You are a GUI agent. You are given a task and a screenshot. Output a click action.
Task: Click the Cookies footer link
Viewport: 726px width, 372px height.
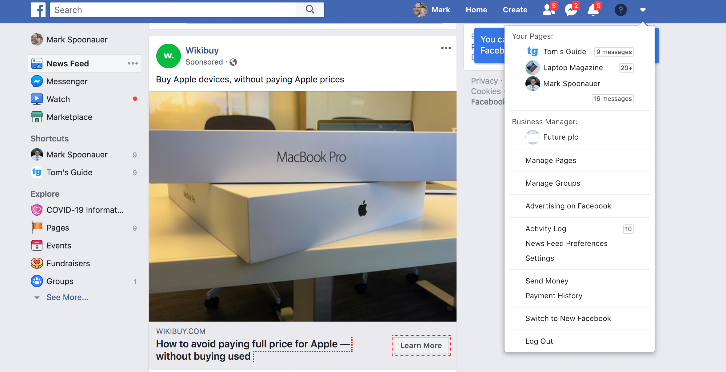[486, 91]
